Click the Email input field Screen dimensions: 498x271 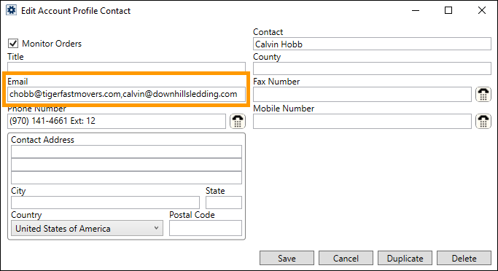[126, 94]
